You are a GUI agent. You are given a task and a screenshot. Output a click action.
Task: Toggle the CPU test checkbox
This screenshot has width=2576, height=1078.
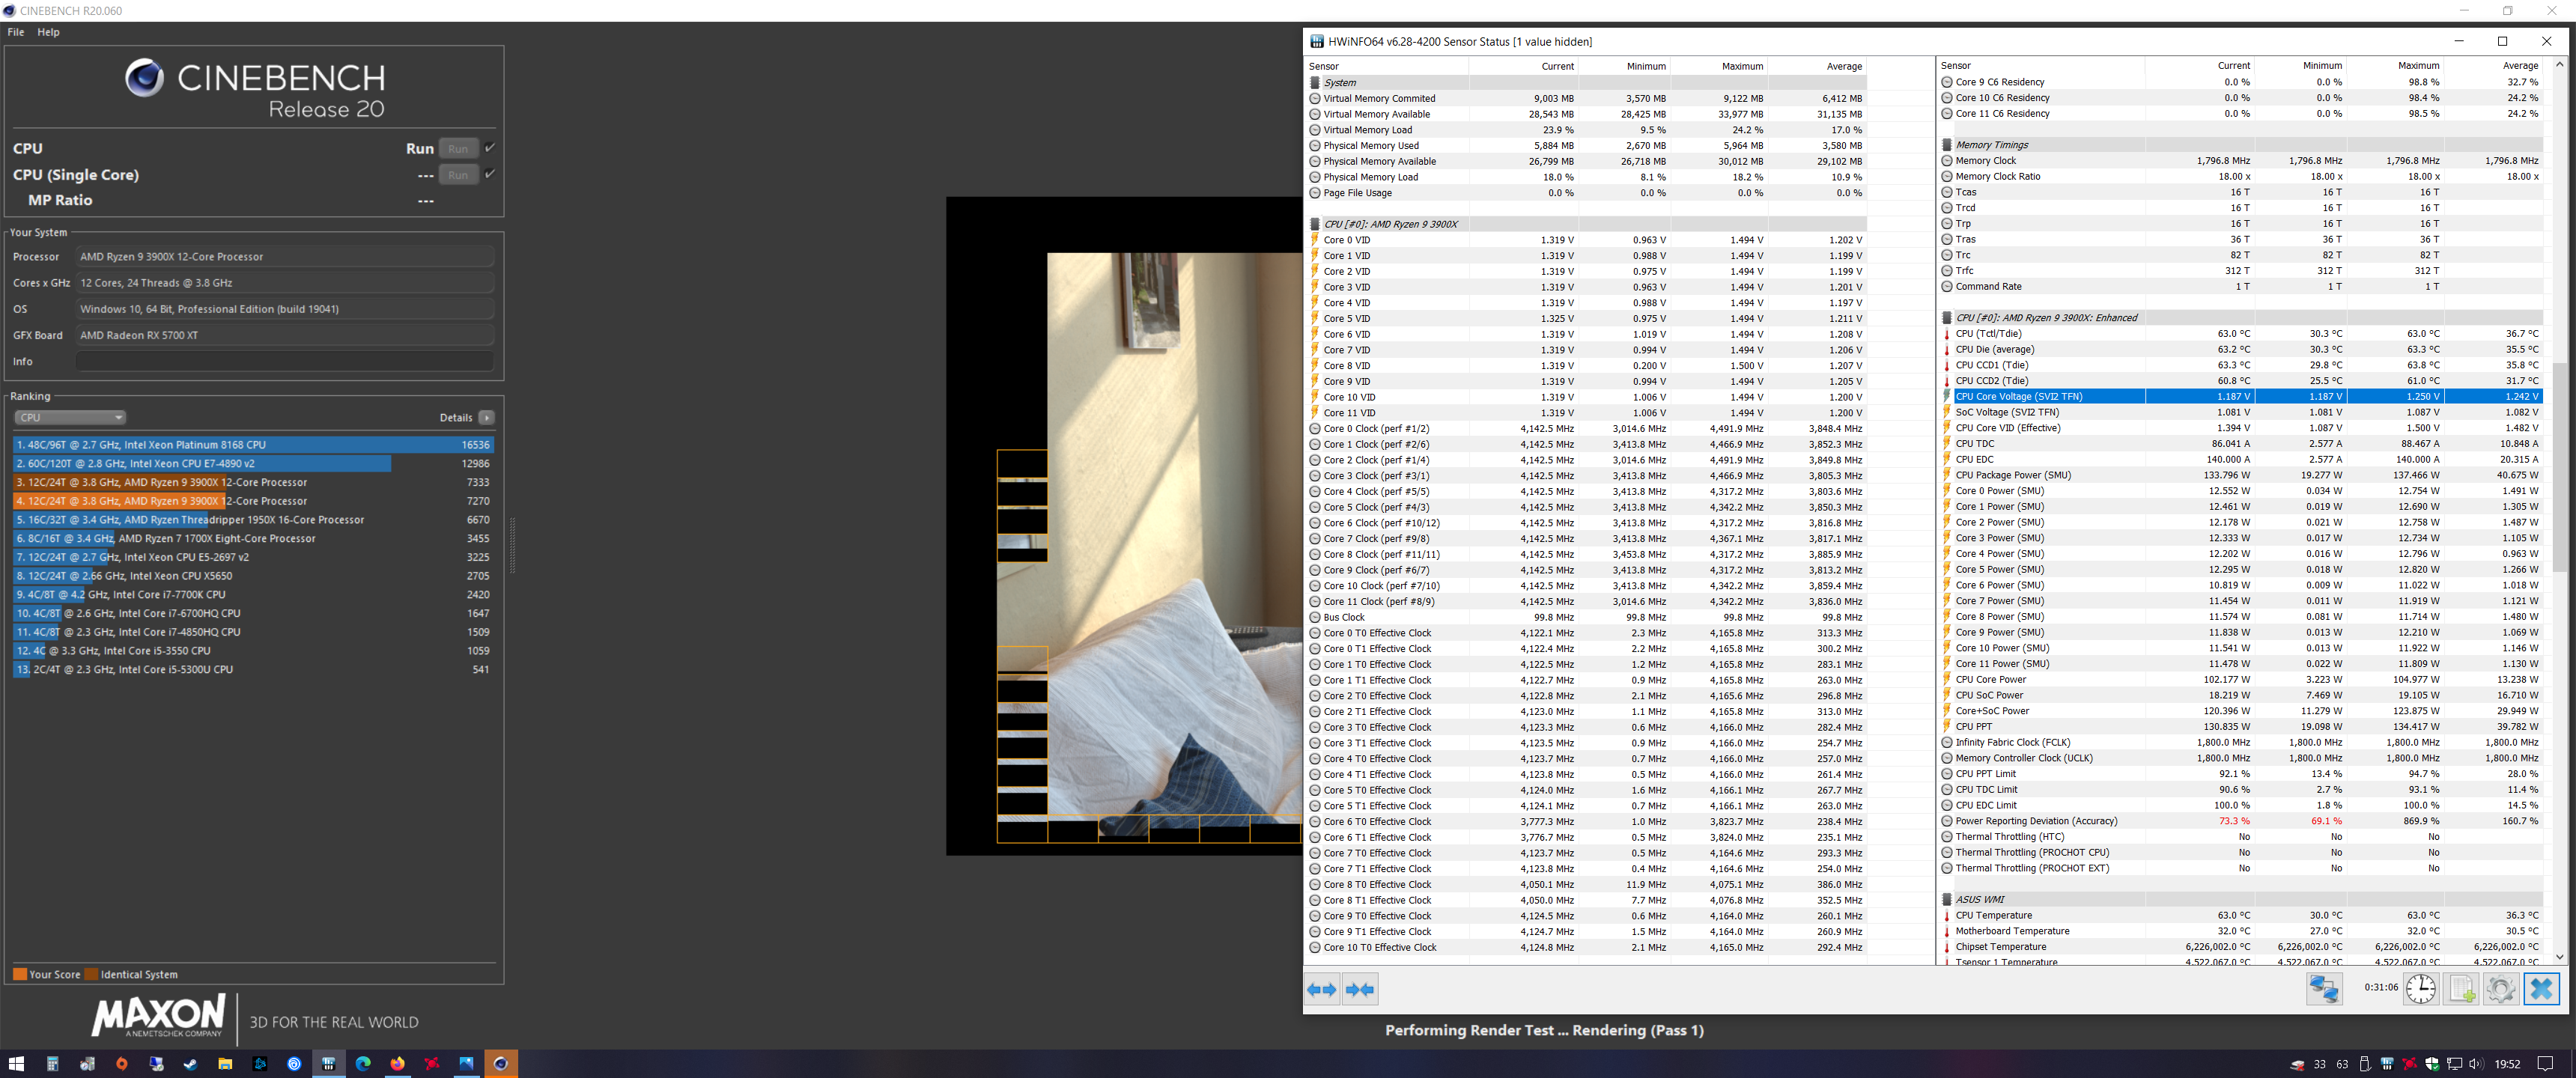click(x=490, y=148)
